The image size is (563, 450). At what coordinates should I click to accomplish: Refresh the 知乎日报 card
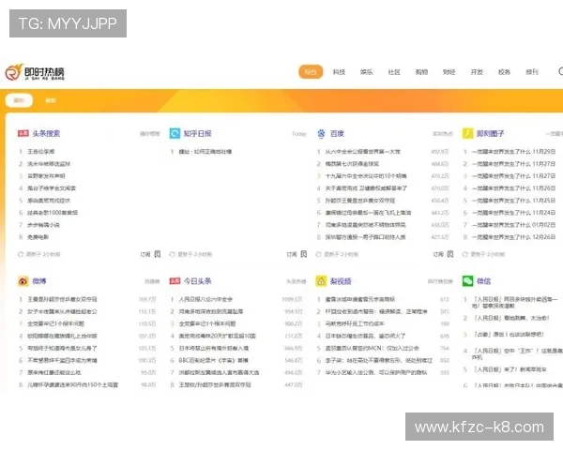coord(172,254)
